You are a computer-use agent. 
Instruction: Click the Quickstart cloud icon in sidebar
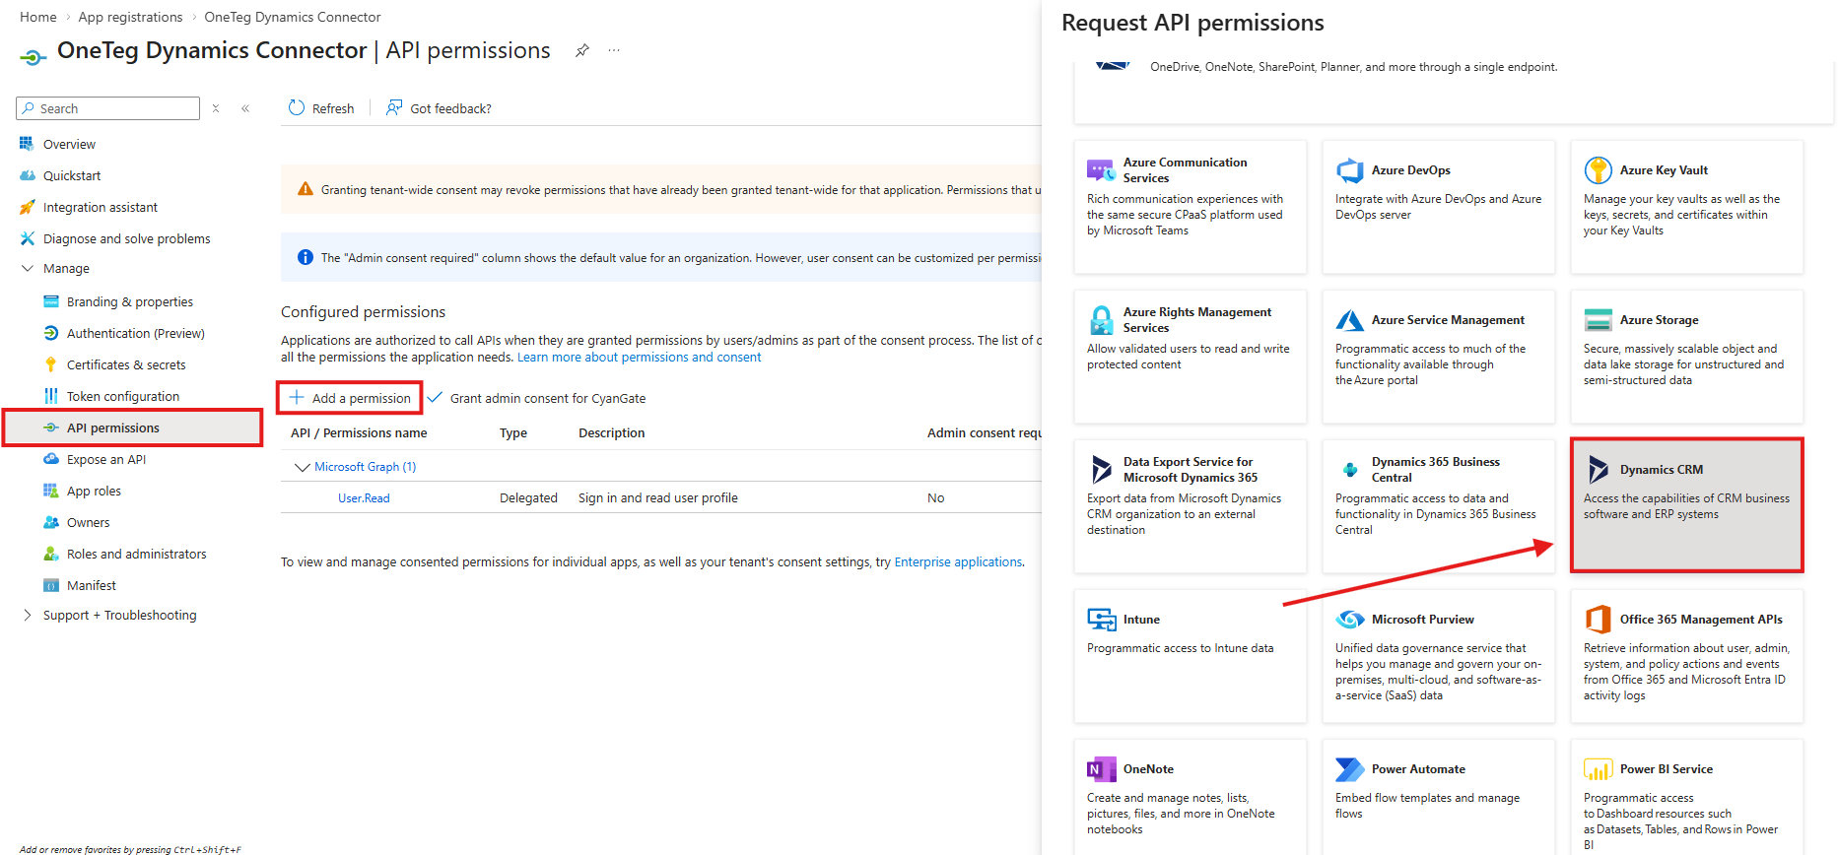point(27,175)
